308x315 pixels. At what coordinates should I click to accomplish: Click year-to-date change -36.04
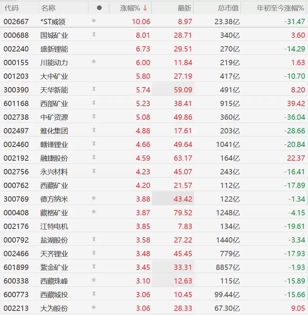pos(295,117)
